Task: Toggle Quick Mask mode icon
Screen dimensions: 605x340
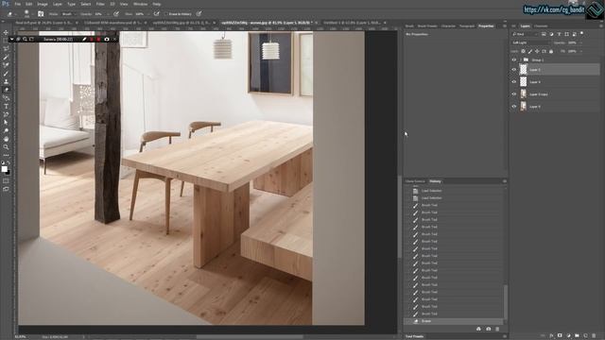Action: click(6, 180)
